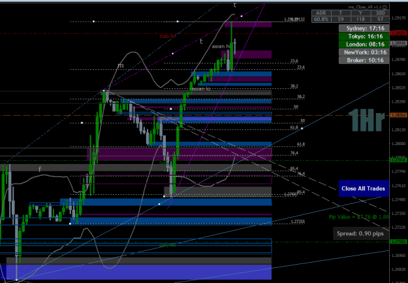Click the 1.28000 price scale label
The image size is (408, 283).
click(398, 144)
